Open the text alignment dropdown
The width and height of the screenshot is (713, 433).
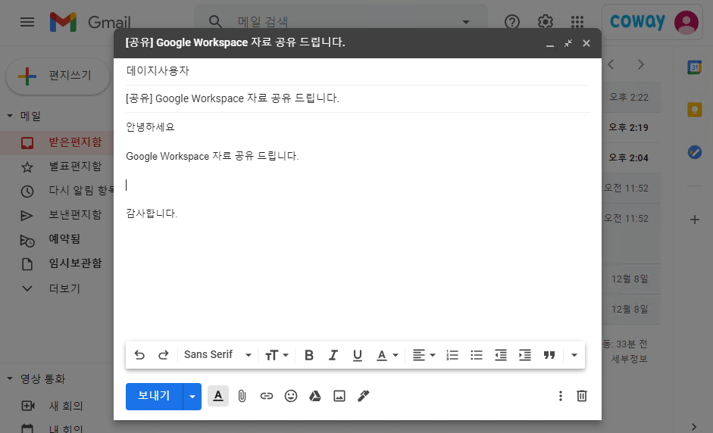pos(424,355)
